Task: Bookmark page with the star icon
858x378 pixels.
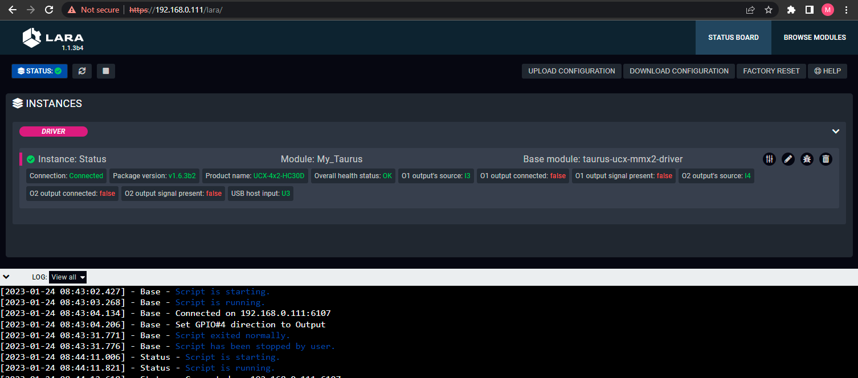Action: coord(769,10)
